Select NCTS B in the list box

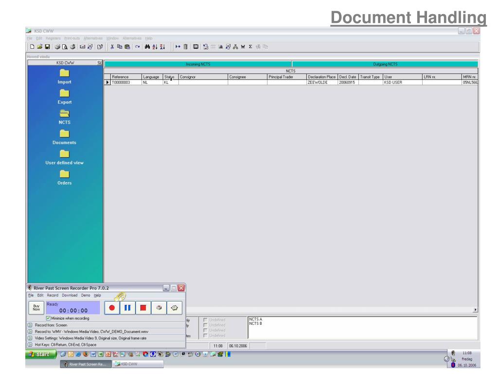pos(255,323)
